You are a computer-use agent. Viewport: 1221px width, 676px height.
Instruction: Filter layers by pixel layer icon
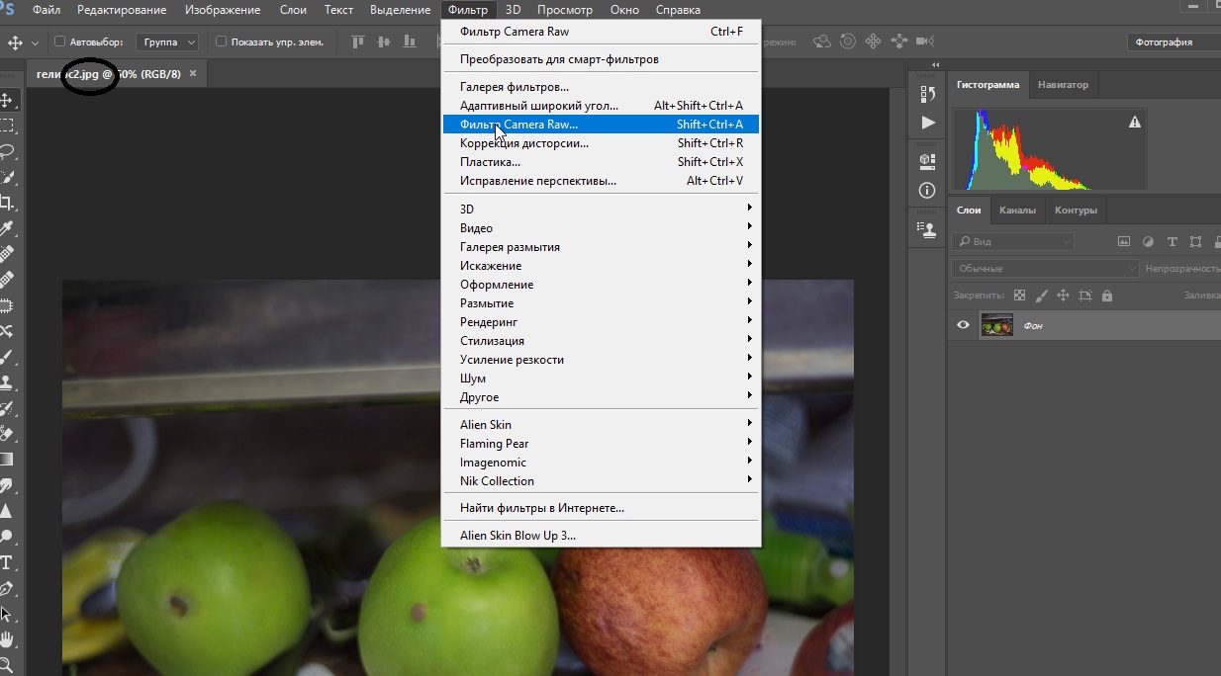coord(1124,241)
